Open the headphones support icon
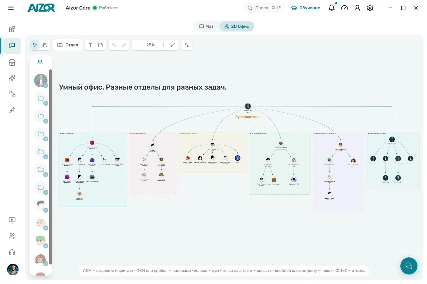Screen dimensions: 427x284 coord(12,252)
